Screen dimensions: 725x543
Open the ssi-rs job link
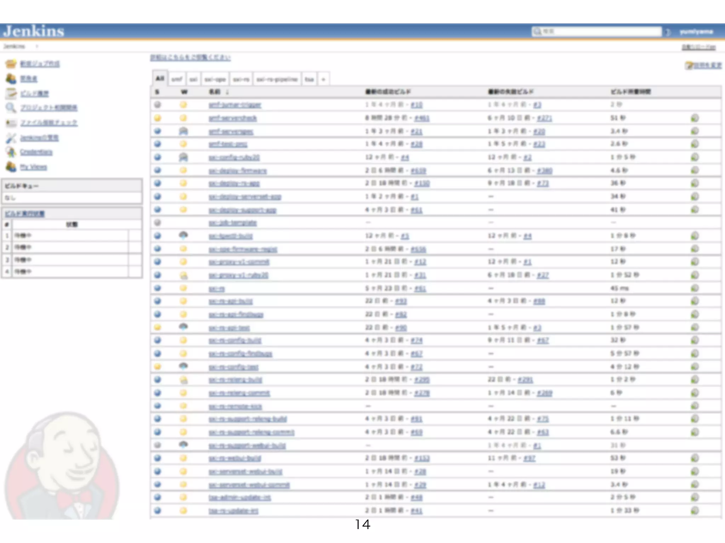click(217, 288)
